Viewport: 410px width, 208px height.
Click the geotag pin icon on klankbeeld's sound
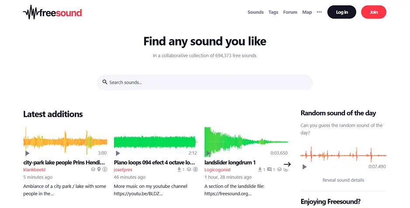point(99,169)
